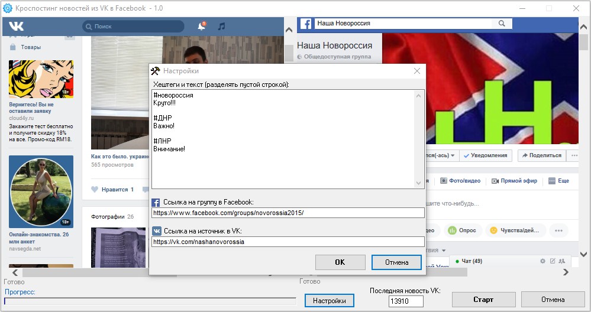Click the Опрос poll icon

click(x=452, y=230)
